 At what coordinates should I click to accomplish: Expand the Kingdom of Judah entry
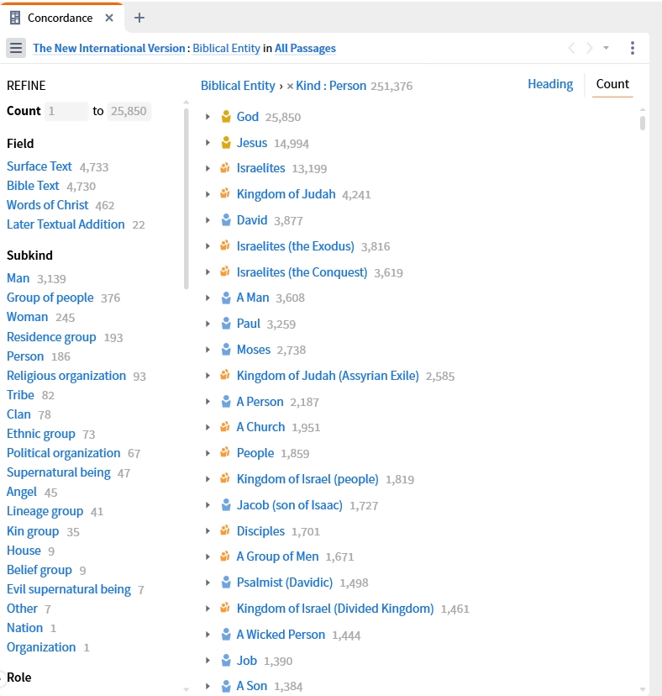(208, 194)
